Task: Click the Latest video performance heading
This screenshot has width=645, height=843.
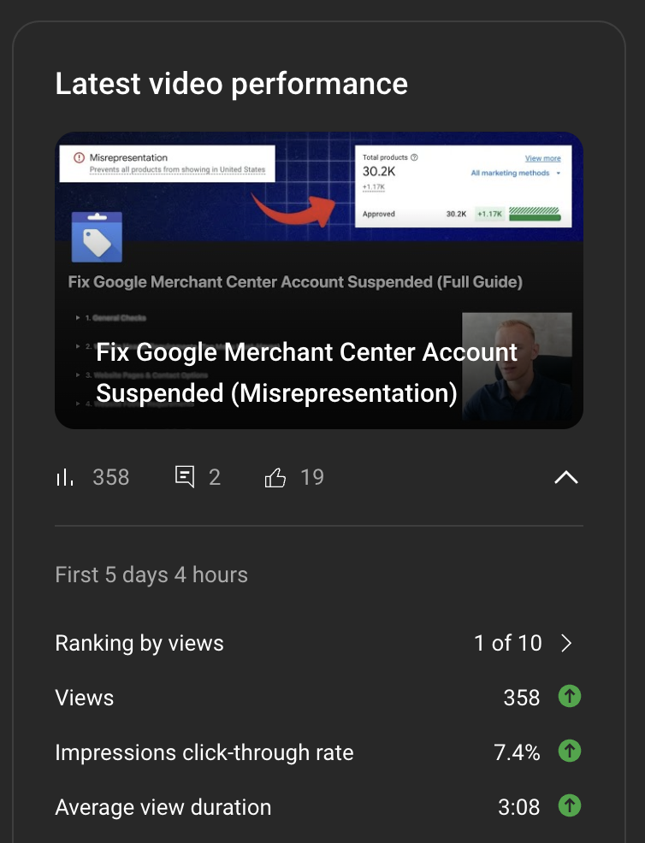Action: pyautogui.click(x=232, y=84)
